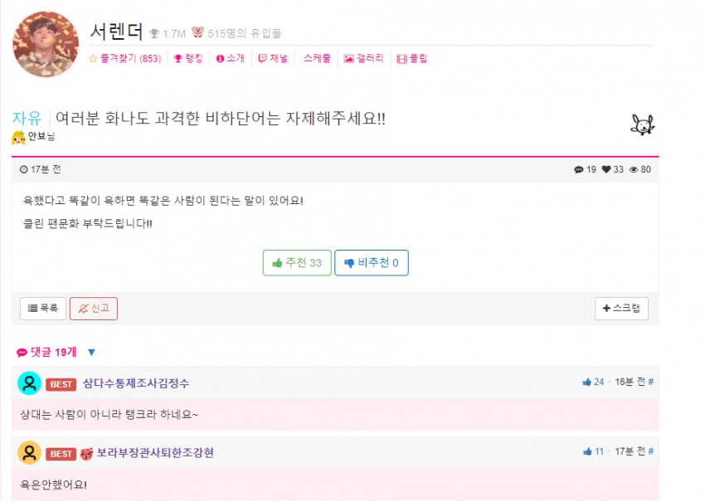This screenshot has width=705, height=502.
Task: Open the 소개 info tab
Action: [231, 58]
